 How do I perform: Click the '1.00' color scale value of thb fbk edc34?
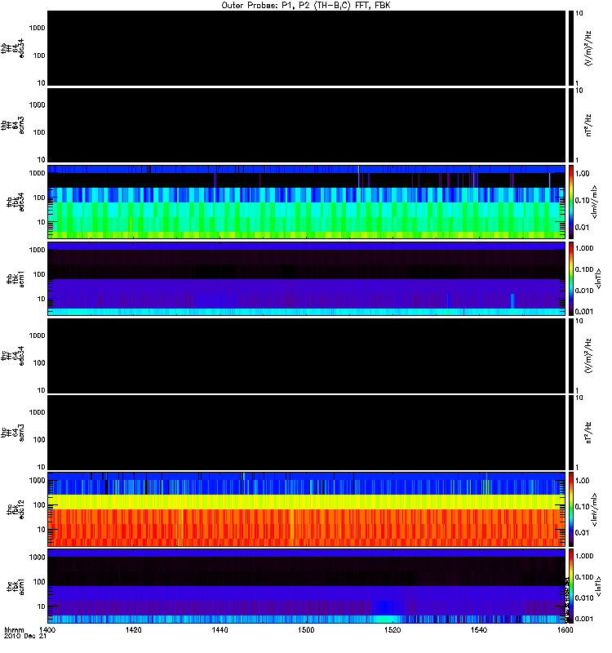click(x=583, y=174)
